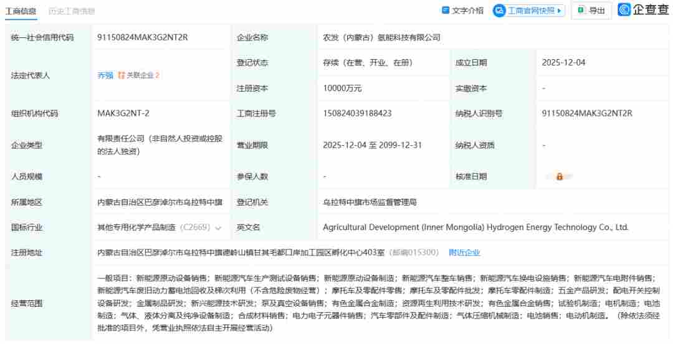Image resolution: width=673 pixels, height=344 pixels.
Task: Click industry code (C2669)
Action: pyautogui.click(x=195, y=227)
